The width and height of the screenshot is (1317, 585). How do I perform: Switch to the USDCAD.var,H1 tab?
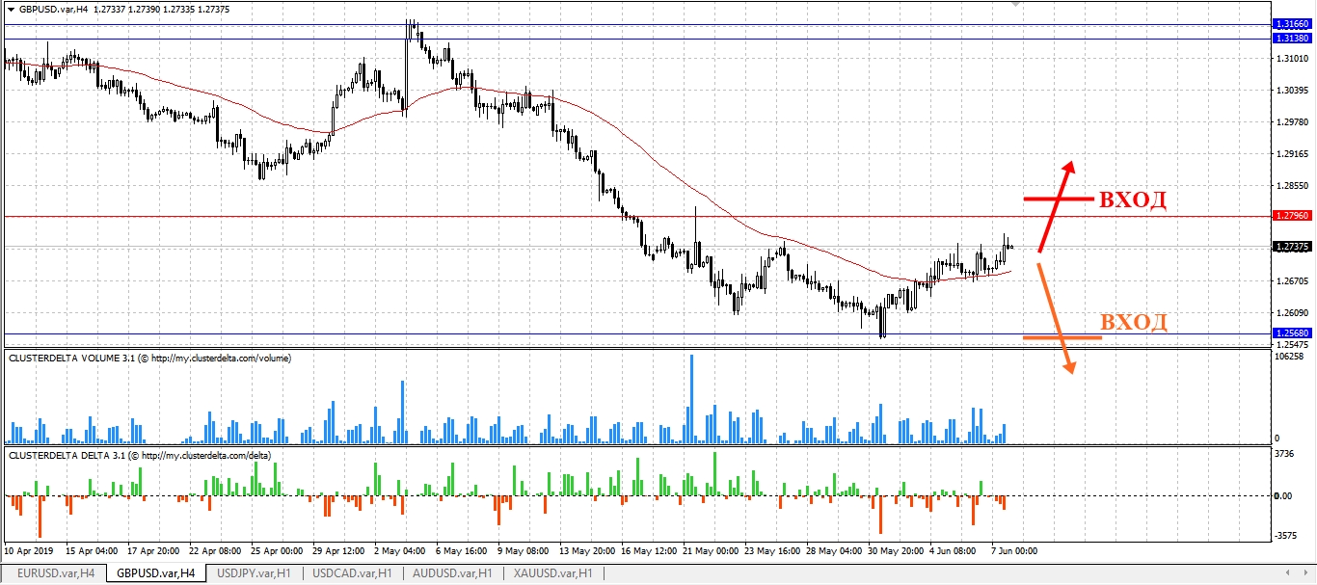click(x=352, y=573)
